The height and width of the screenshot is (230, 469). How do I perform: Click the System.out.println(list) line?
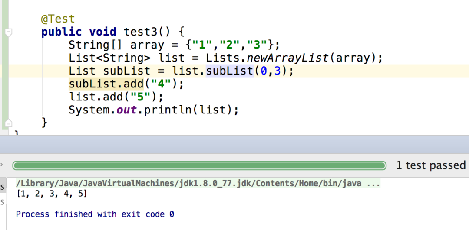click(x=154, y=110)
